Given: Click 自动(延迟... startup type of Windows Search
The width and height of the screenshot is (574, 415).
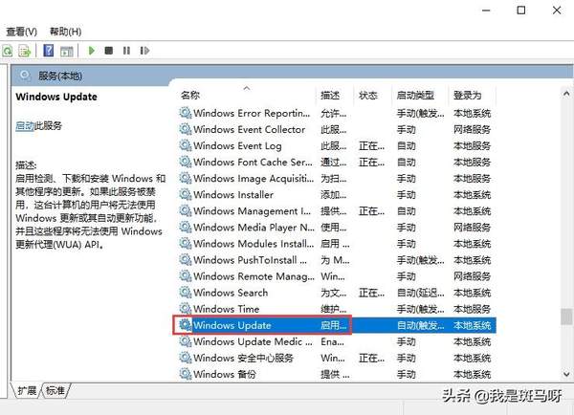Looking at the screenshot, I should pyautogui.click(x=420, y=293).
